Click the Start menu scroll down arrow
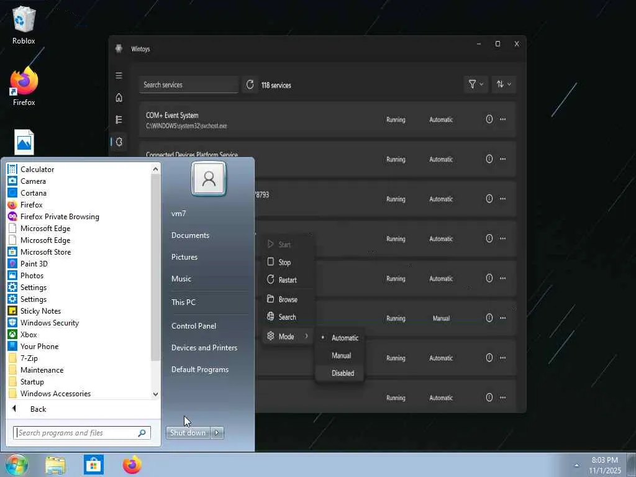This screenshot has height=477, width=636. click(x=156, y=394)
